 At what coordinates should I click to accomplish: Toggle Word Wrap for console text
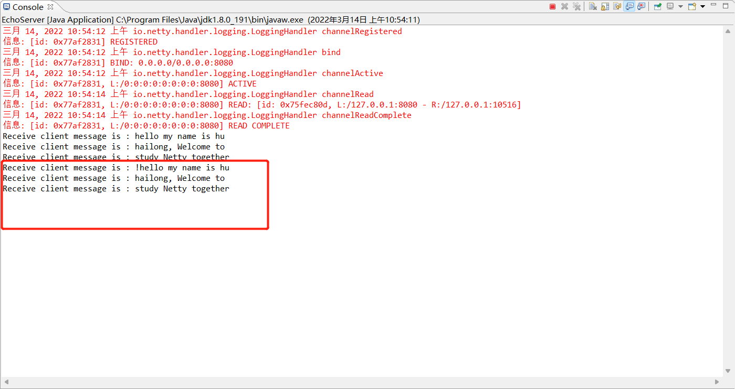pyautogui.click(x=617, y=6)
